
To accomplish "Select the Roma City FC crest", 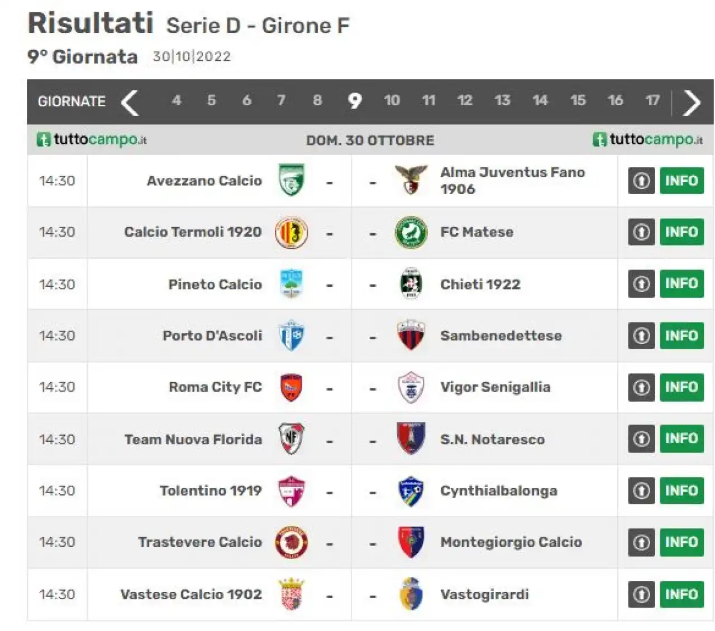I will coord(291,387).
